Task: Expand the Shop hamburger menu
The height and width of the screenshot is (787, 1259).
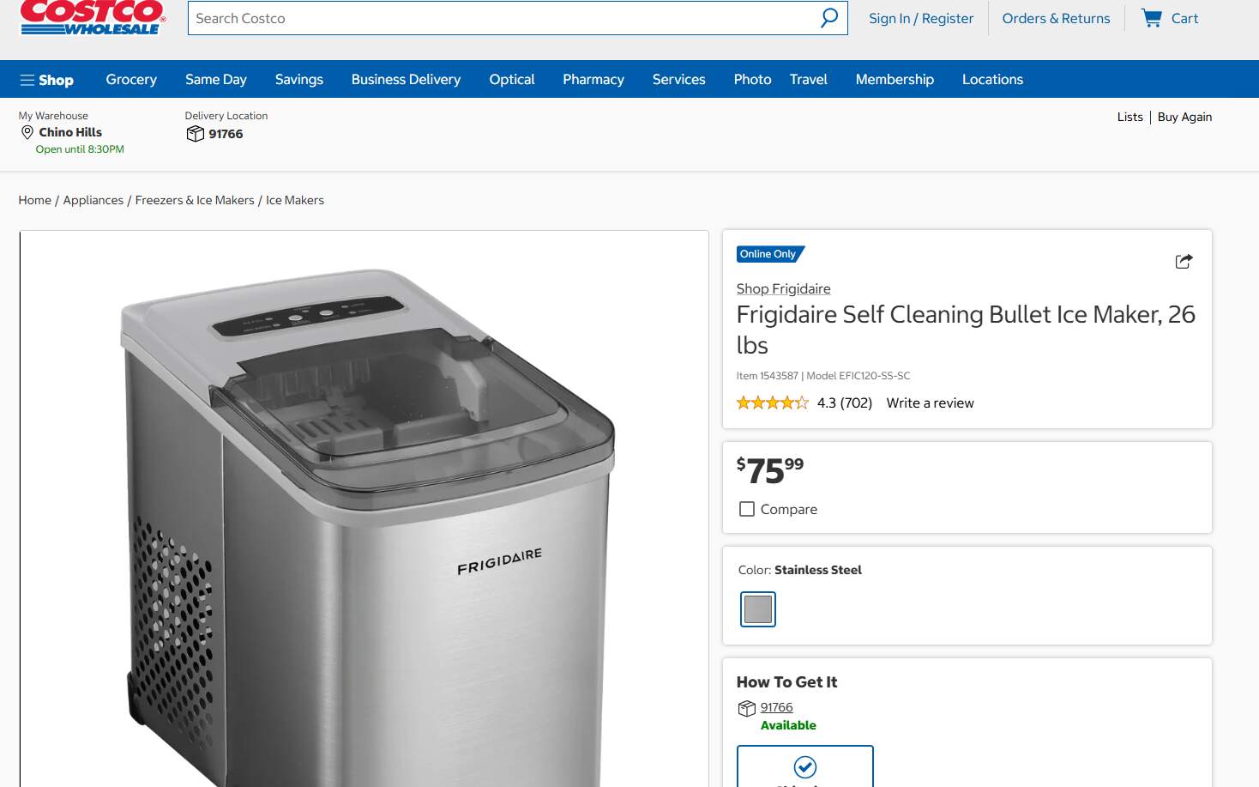Action: [x=47, y=80]
